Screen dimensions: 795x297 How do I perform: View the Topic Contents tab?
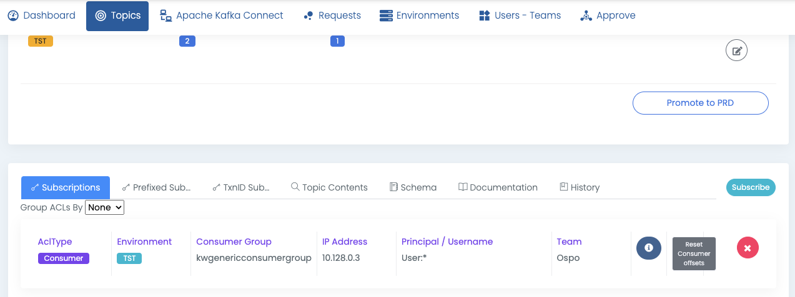(x=329, y=187)
